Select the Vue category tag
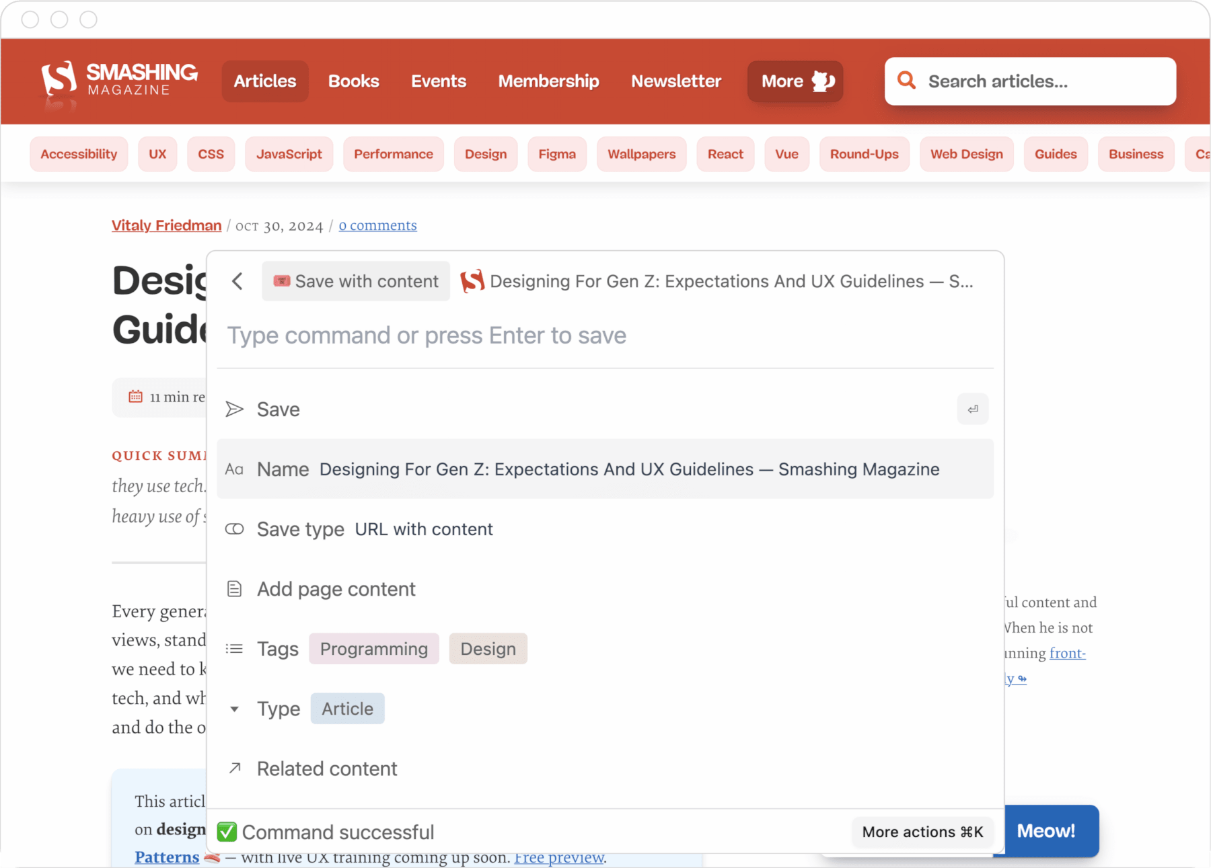The image size is (1211, 868). click(786, 154)
